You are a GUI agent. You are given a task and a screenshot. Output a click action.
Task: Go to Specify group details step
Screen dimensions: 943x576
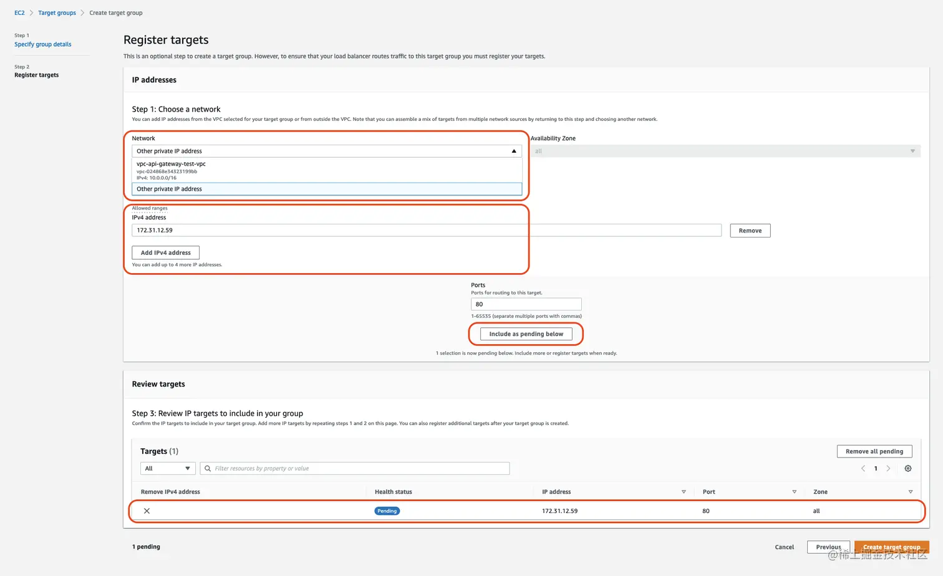(43, 44)
